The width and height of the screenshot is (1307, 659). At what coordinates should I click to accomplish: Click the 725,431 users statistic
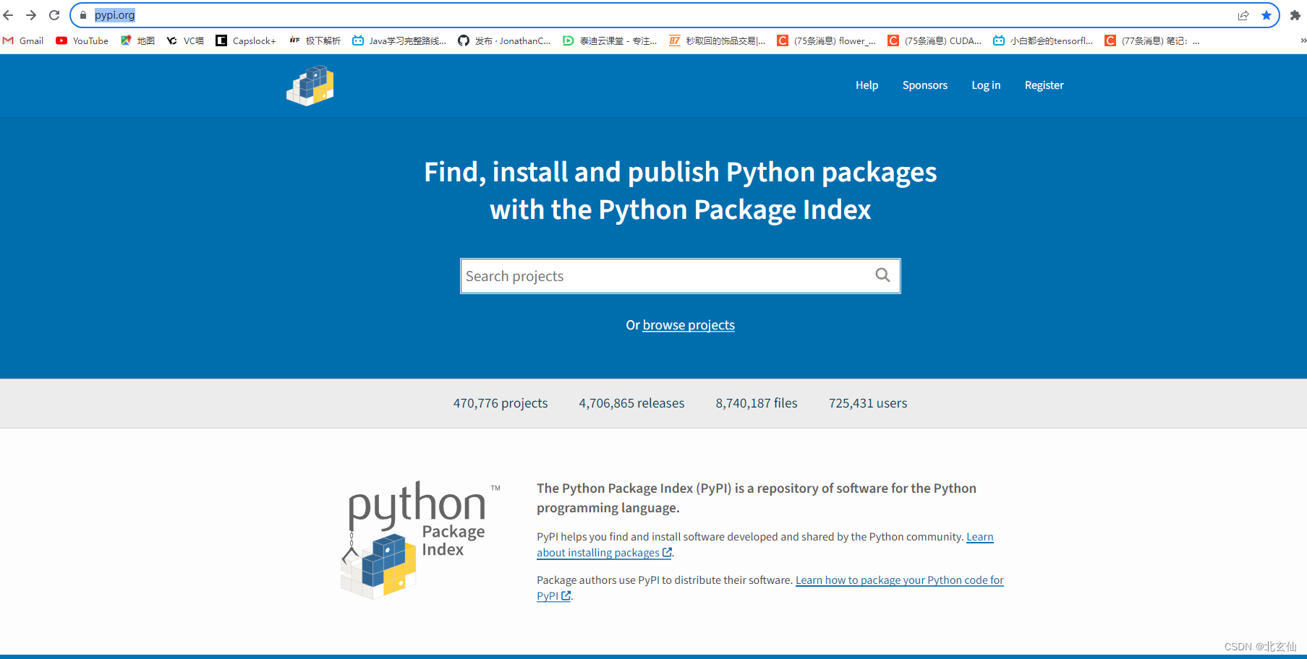click(868, 403)
